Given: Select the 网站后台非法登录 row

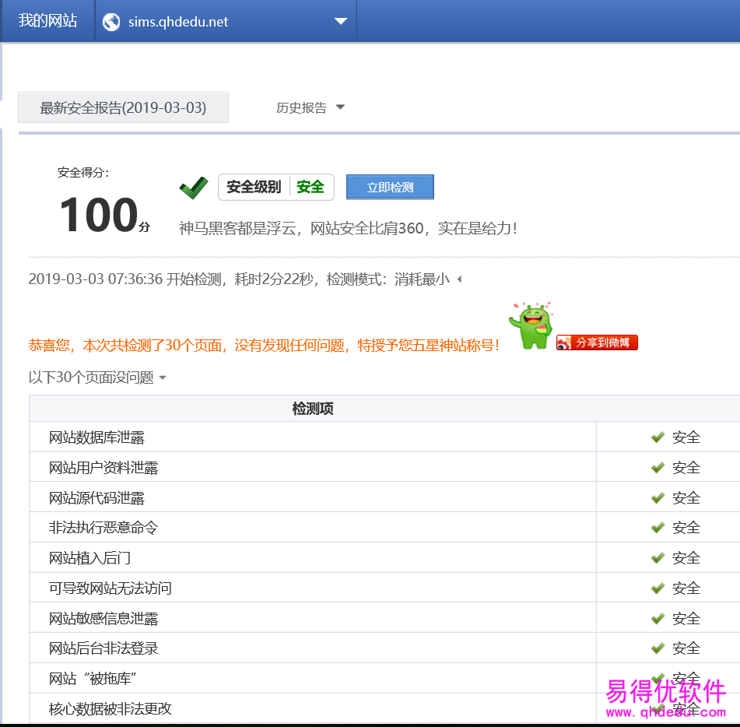Looking at the screenshot, I should tap(384, 648).
